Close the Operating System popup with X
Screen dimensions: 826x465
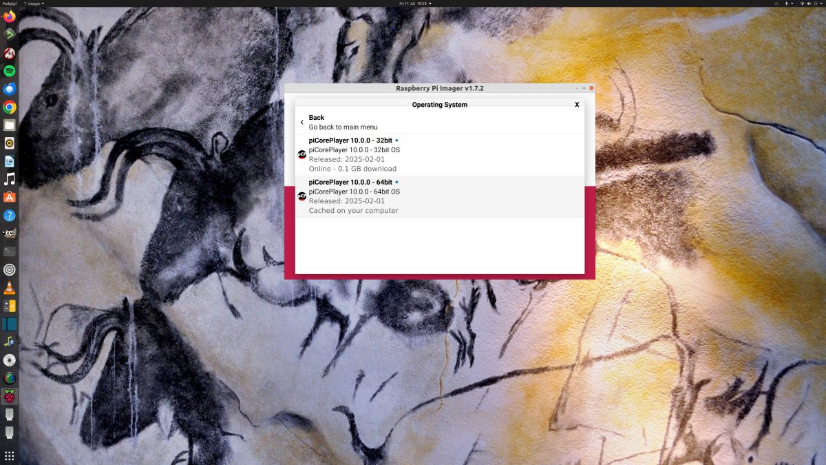pyautogui.click(x=577, y=105)
